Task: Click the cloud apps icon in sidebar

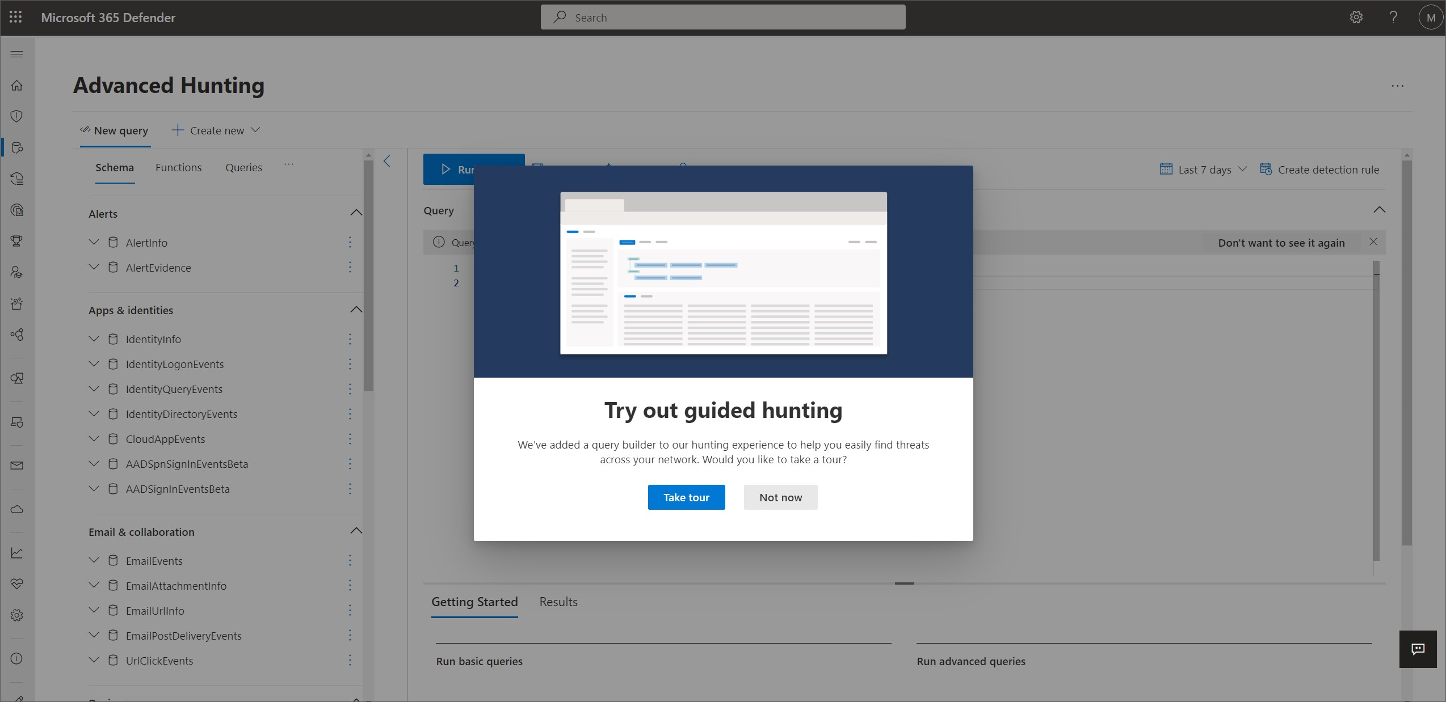Action: pyautogui.click(x=17, y=509)
